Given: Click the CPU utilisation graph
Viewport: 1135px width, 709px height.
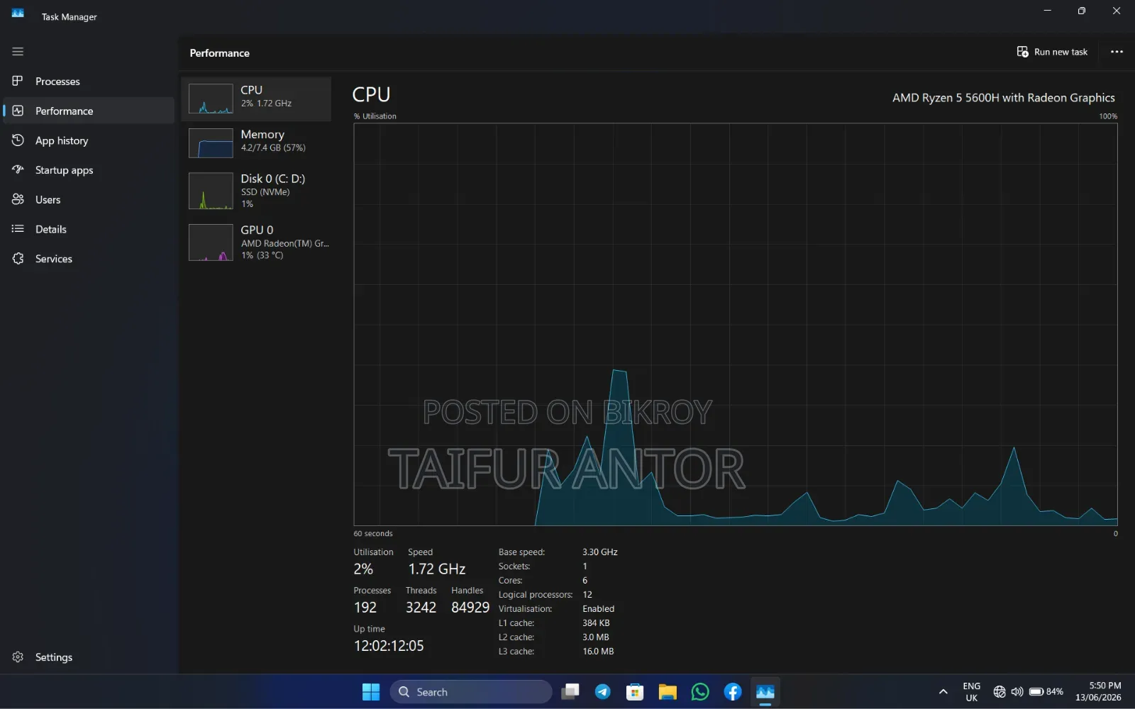Looking at the screenshot, I should click(x=736, y=325).
